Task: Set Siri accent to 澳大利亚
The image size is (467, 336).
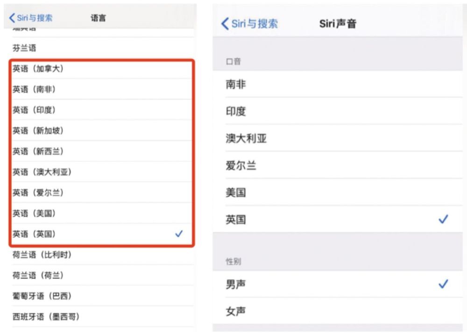Action: coord(246,138)
